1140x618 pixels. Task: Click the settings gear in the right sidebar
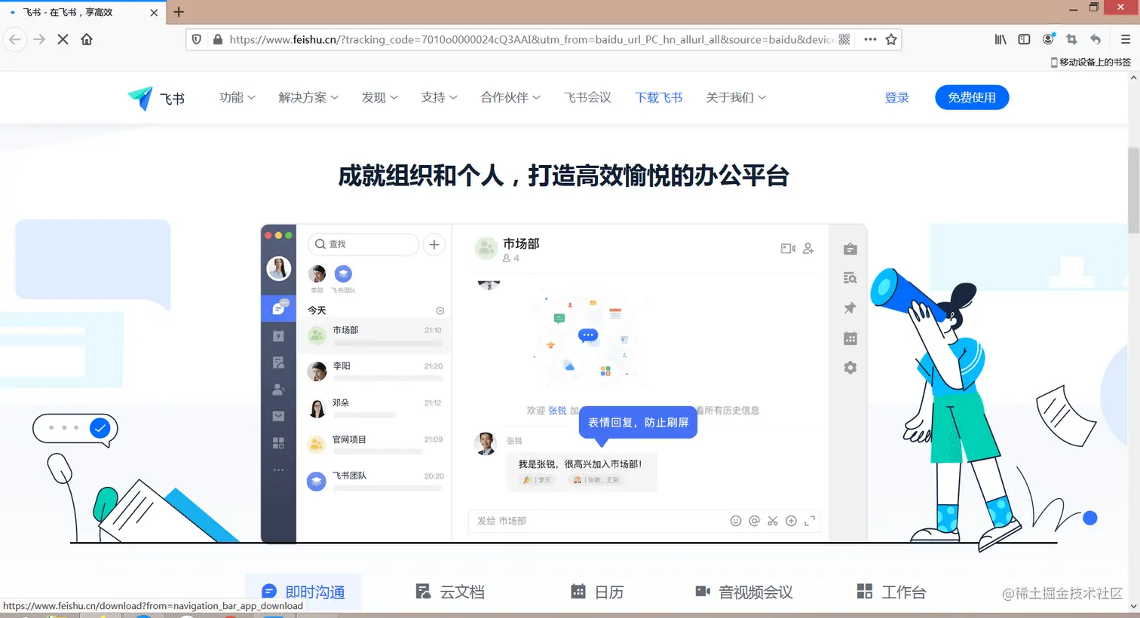pos(850,368)
